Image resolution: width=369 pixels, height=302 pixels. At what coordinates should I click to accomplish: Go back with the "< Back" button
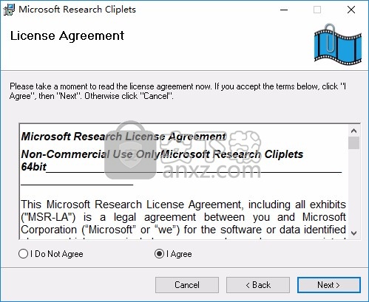click(x=258, y=285)
